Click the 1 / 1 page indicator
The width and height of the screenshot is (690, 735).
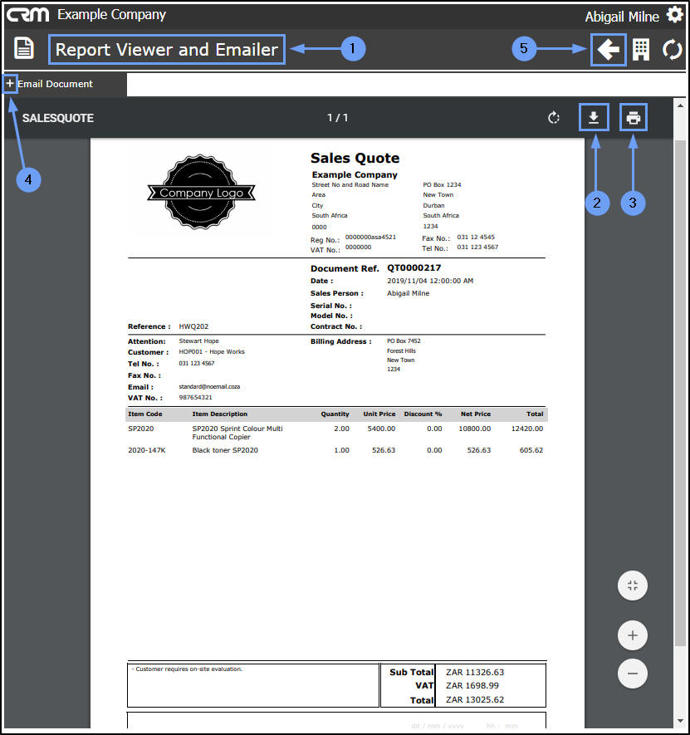click(x=337, y=118)
